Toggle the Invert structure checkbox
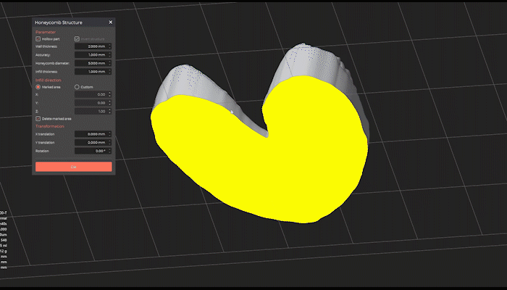The width and height of the screenshot is (507, 290). (x=77, y=38)
